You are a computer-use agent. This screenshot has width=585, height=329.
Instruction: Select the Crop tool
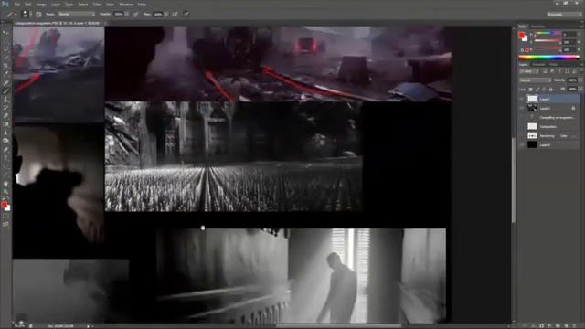[x=5, y=65]
